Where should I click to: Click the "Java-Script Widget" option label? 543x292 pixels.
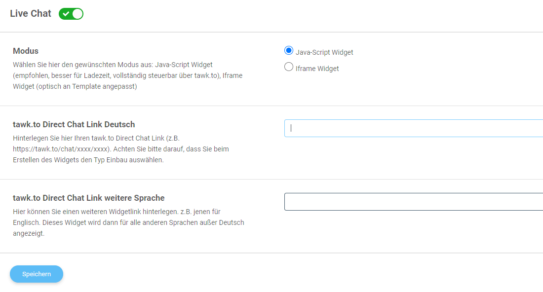point(324,52)
